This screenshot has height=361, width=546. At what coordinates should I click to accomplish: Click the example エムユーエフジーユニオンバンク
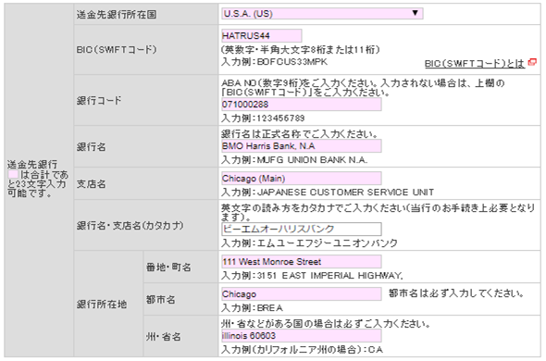click(x=327, y=243)
